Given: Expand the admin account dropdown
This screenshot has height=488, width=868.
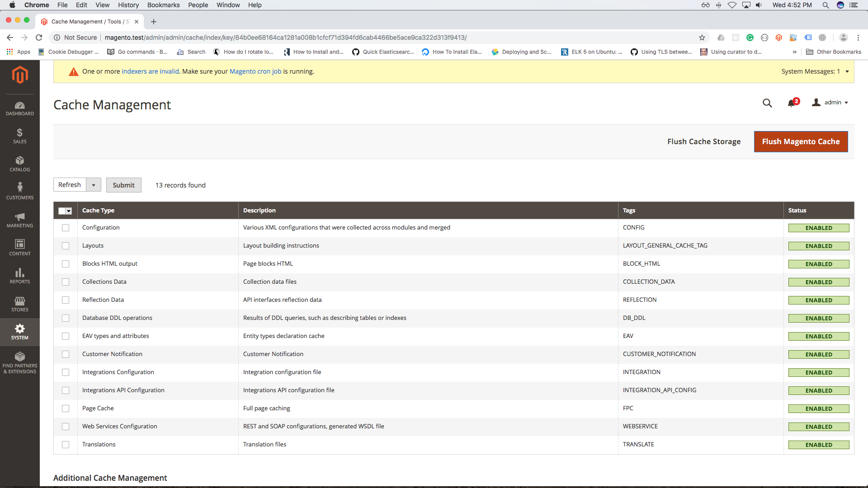Looking at the screenshot, I should (831, 103).
